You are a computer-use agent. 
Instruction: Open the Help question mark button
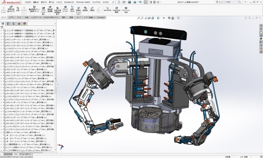click(x=245, y=2)
